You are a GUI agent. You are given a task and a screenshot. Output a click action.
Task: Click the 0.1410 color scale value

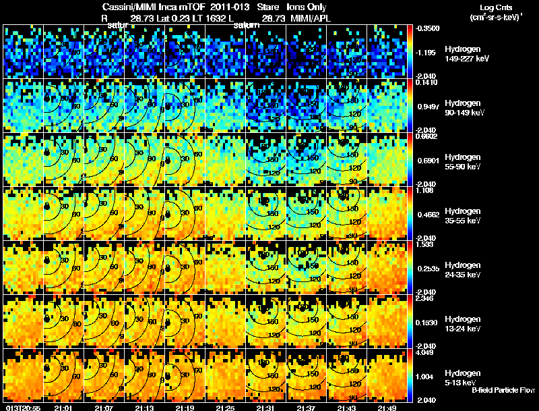[x=426, y=82]
